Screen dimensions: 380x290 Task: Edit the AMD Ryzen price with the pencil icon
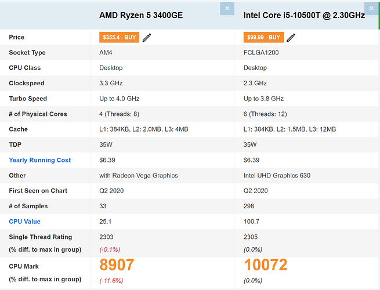[x=147, y=38]
